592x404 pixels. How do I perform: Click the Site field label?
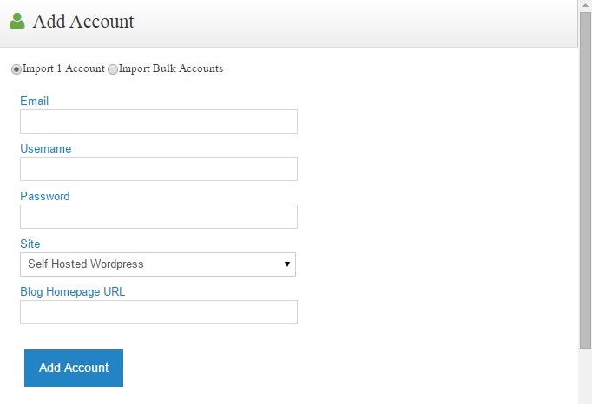(x=30, y=244)
